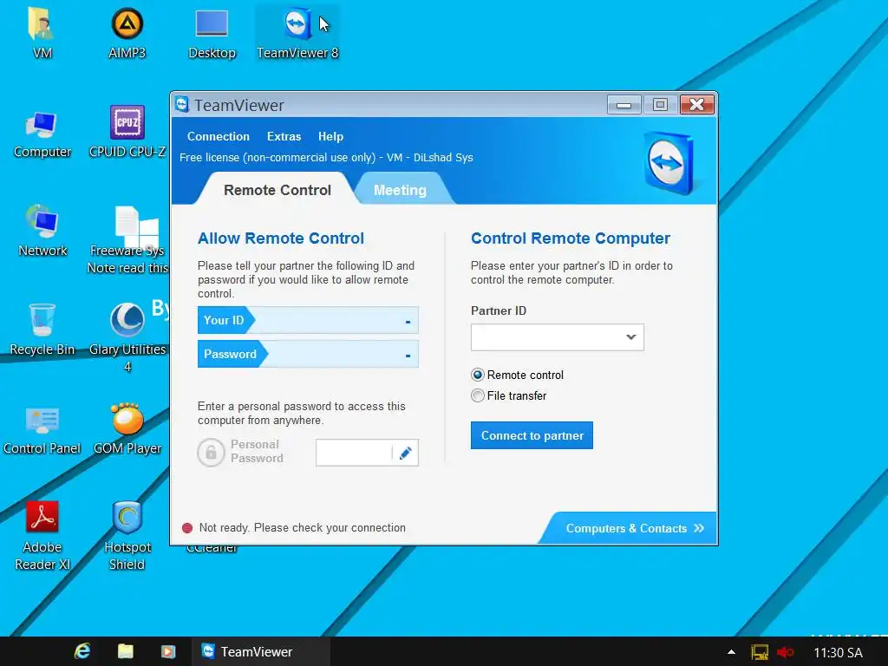
Task: Open the Extras menu
Action: (x=284, y=136)
